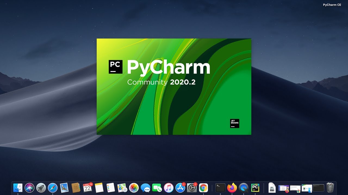The width and height of the screenshot is (348, 195).
Task: Click PyCharm PC icon in Dock
Action: point(255,187)
